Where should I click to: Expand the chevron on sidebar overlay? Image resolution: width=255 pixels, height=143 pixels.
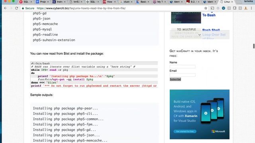coord(200,35)
